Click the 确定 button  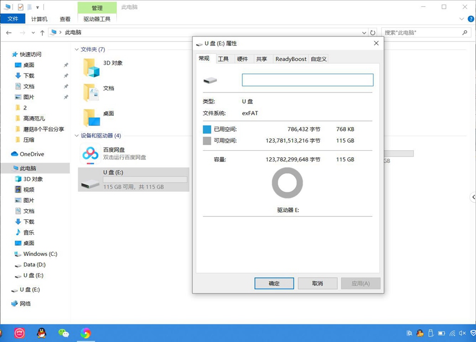click(274, 283)
